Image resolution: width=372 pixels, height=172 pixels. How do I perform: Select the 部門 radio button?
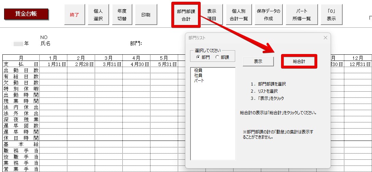(198, 57)
